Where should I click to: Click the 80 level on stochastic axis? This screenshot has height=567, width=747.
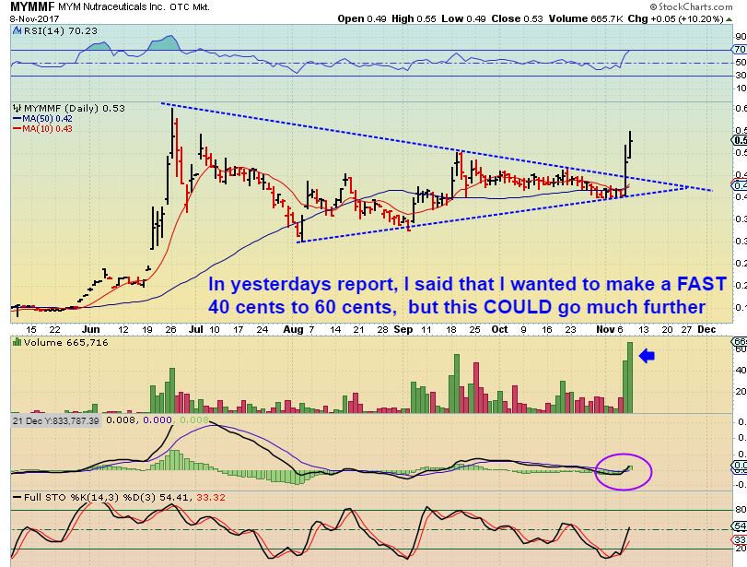tap(741, 510)
